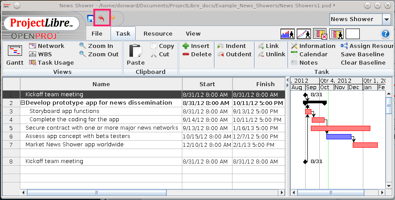Click the title bar round menu button
The width and height of the screenshot is (395, 200).
17,6
